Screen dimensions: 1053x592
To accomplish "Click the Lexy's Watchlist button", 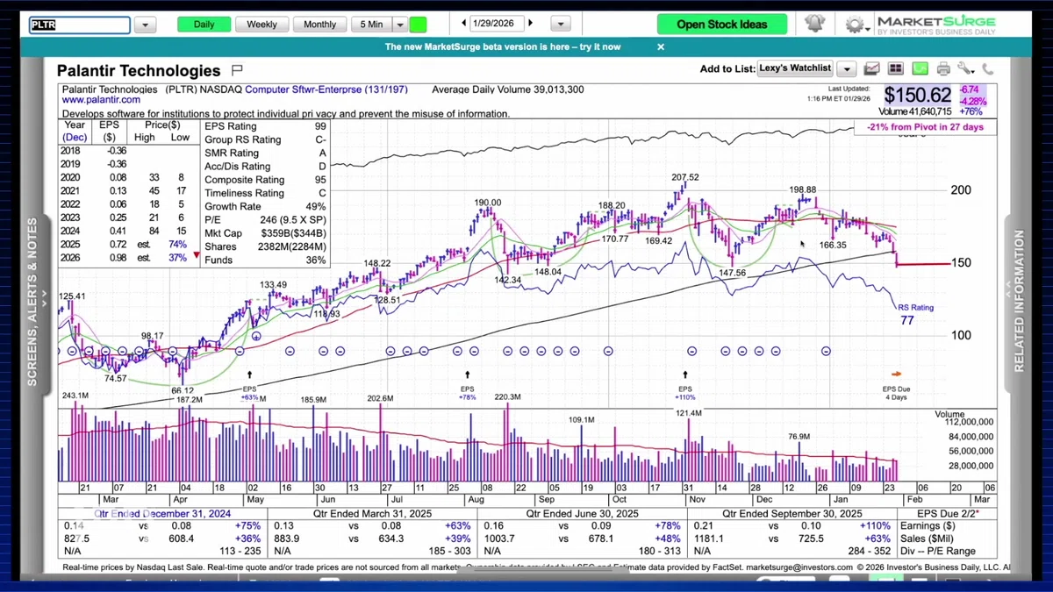I will (795, 68).
